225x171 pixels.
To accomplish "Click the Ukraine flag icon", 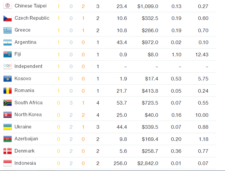I will [x=7, y=127].
